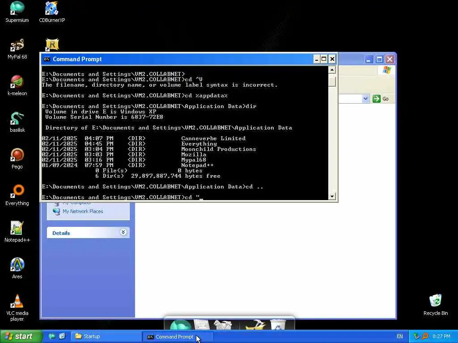Viewport: 458px width, 343px height.
Task: Click the Mozilla directory entry in console
Action: 194,155
